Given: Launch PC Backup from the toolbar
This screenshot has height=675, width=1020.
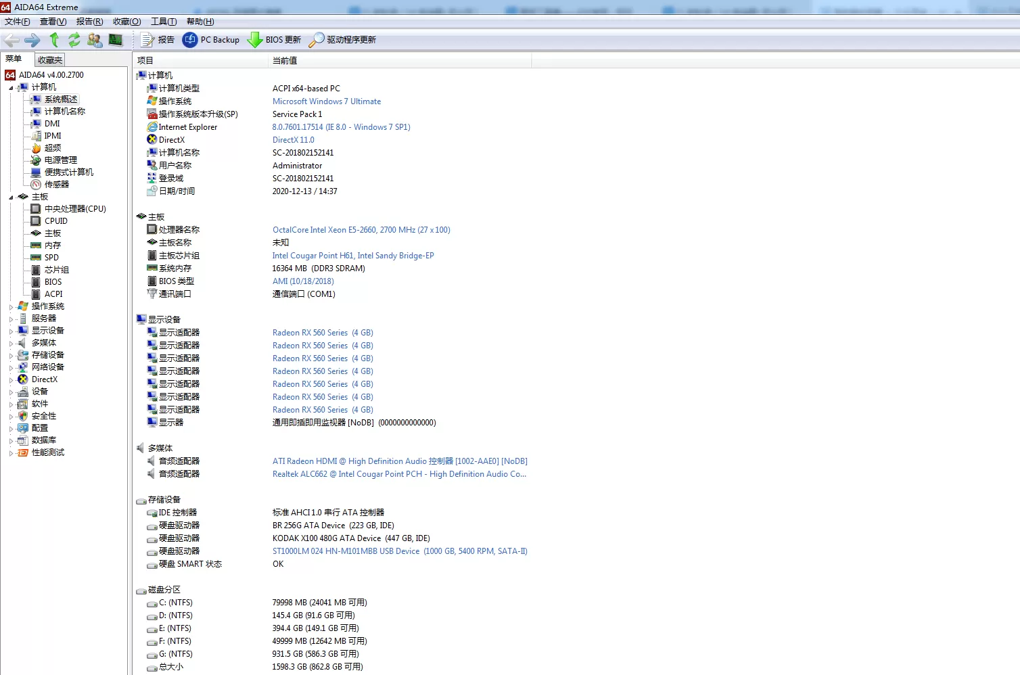Looking at the screenshot, I should pyautogui.click(x=211, y=40).
